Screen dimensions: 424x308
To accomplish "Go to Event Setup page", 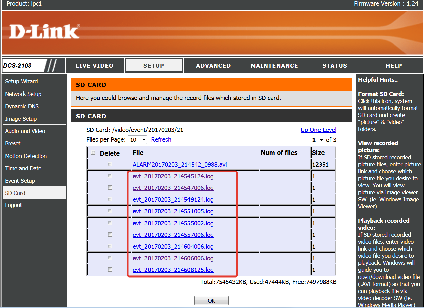I will [34, 181].
